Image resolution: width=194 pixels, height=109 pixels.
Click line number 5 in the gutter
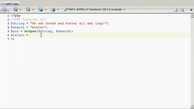click(8, 31)
